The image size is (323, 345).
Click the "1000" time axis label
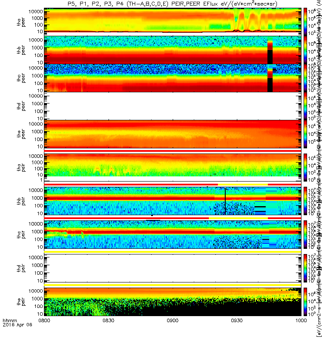click(x=301, y=320)
